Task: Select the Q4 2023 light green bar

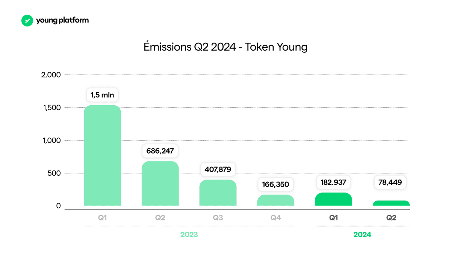Action: pos(276,200)
